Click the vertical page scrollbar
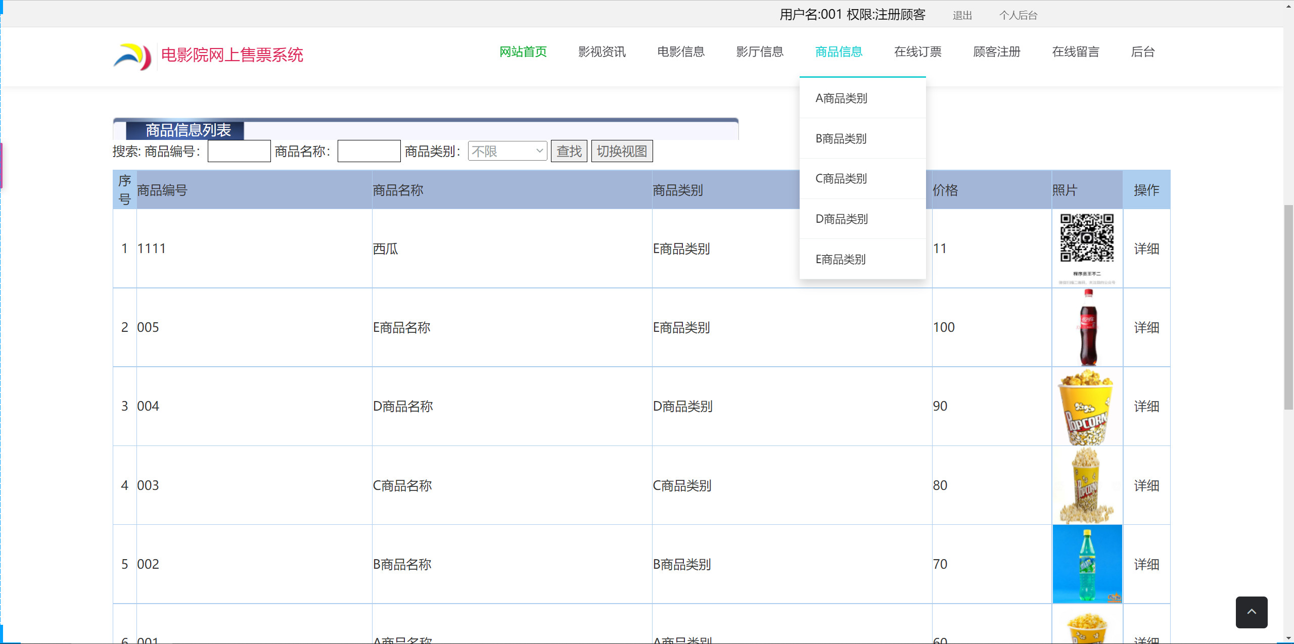 [x=1288, y=307]
